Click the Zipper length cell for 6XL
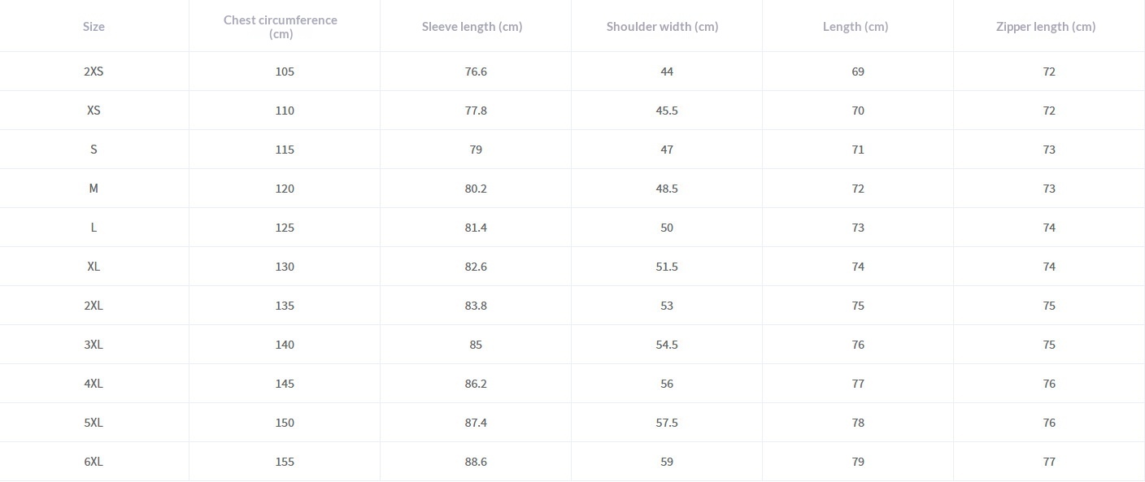Viewport: 1145px width, 482px height. coord(1049,462)
